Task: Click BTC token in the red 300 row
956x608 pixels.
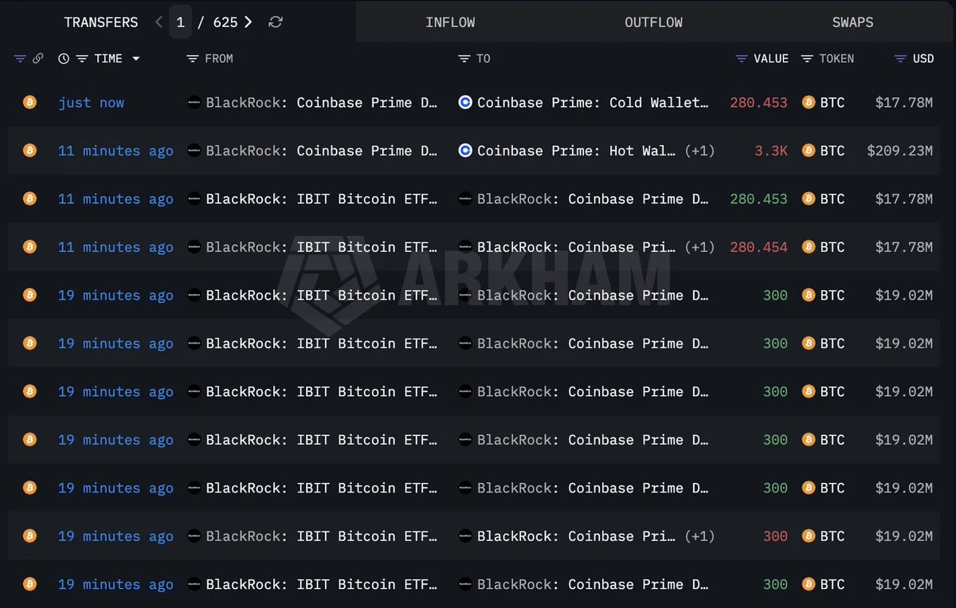Action: [823, 536]
